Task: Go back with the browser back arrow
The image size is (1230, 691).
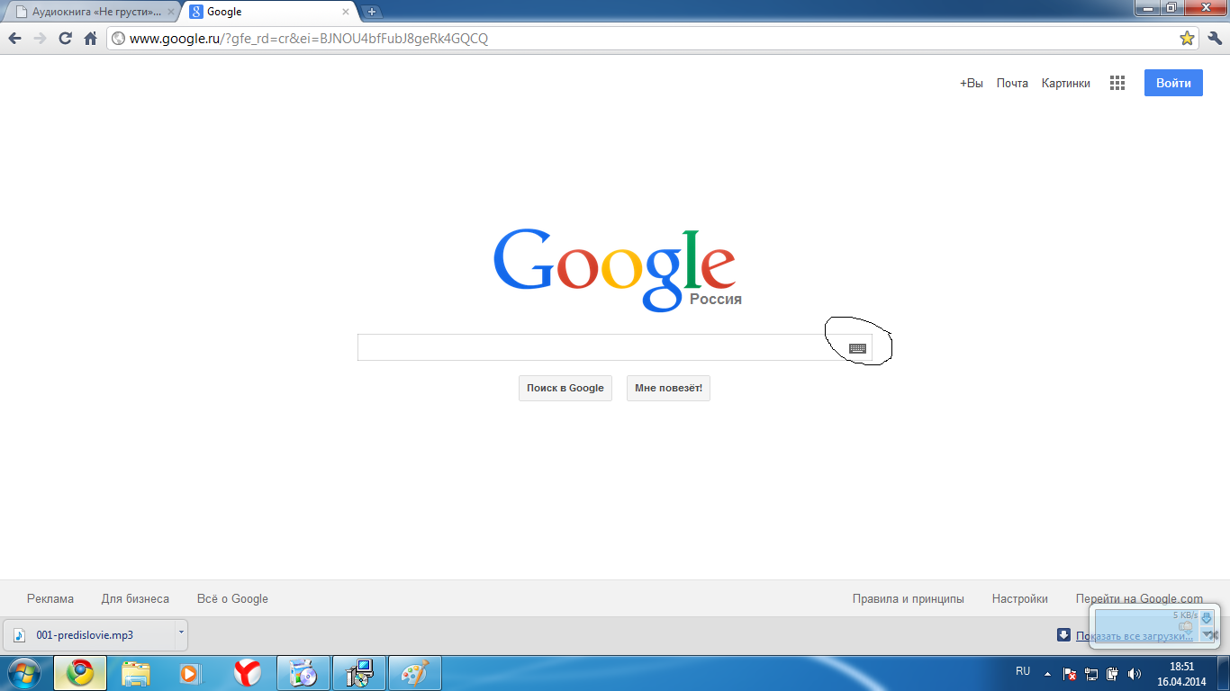Action: [14, 39]
